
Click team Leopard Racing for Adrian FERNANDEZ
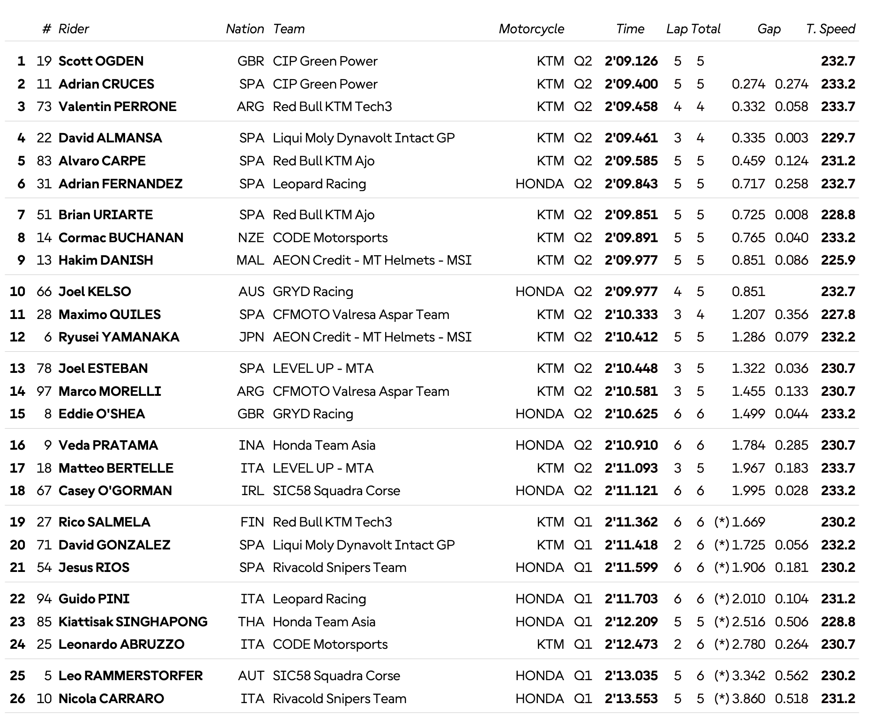320,184
